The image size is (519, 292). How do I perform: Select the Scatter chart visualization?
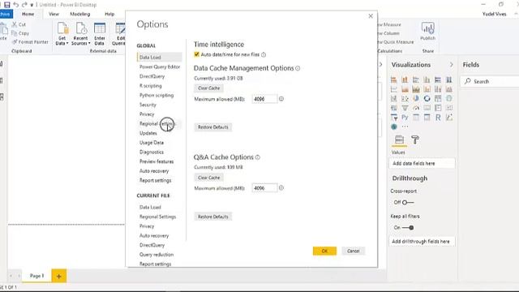click(x=405, y=98)
